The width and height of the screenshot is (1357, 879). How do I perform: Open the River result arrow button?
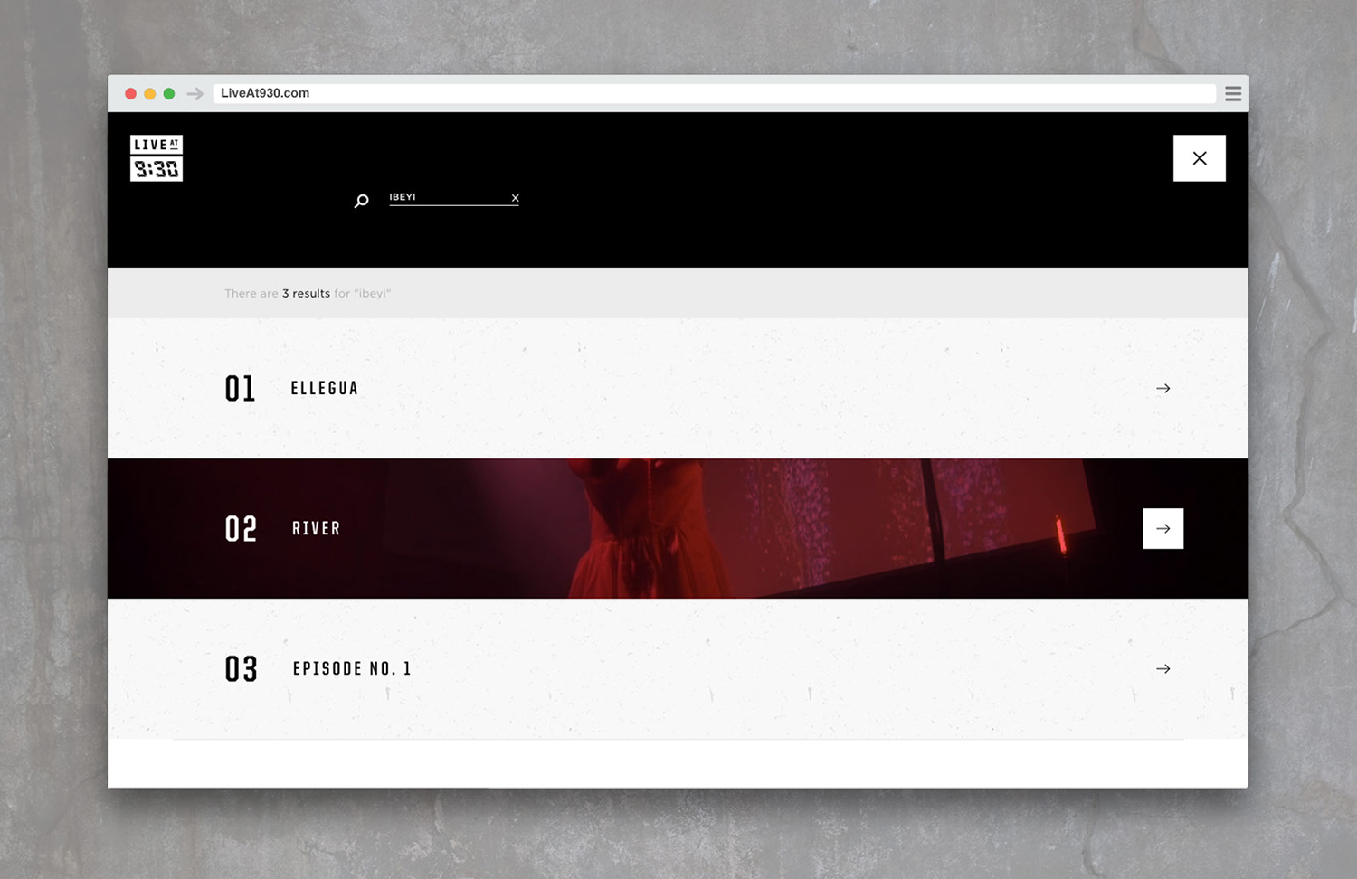tap(1163, 528)
